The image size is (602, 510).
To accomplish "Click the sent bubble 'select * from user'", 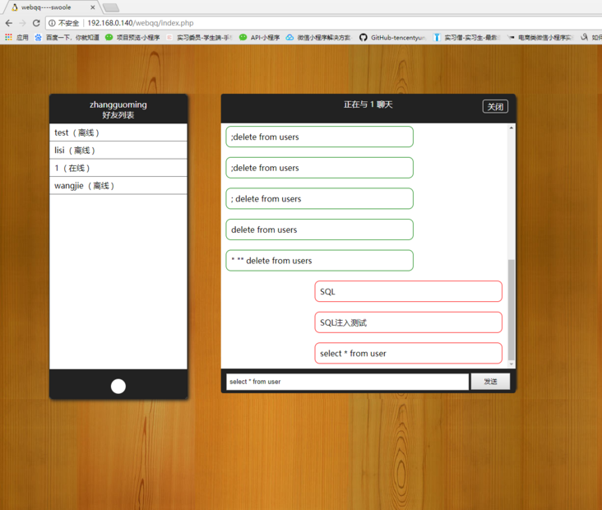I will pyautogui.click(x=408, y=354).
